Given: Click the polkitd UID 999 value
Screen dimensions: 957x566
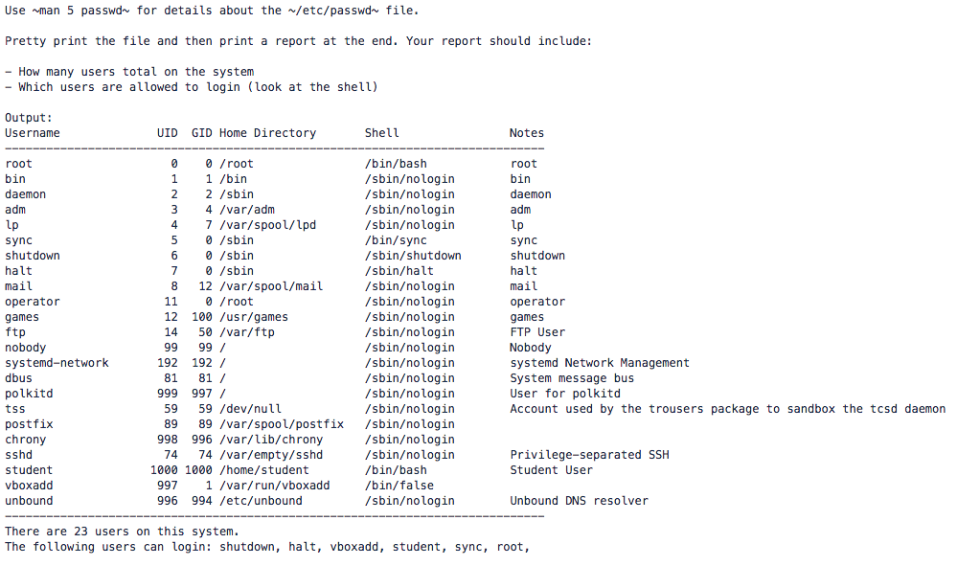Looking at the screenshot, I should [x=168, y=394].
